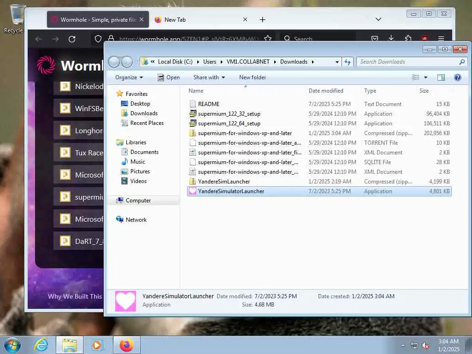Switch to the Wormhole tab
Image resolution: width=472 pixels, height=354 pixels.
tap(98, 19)
